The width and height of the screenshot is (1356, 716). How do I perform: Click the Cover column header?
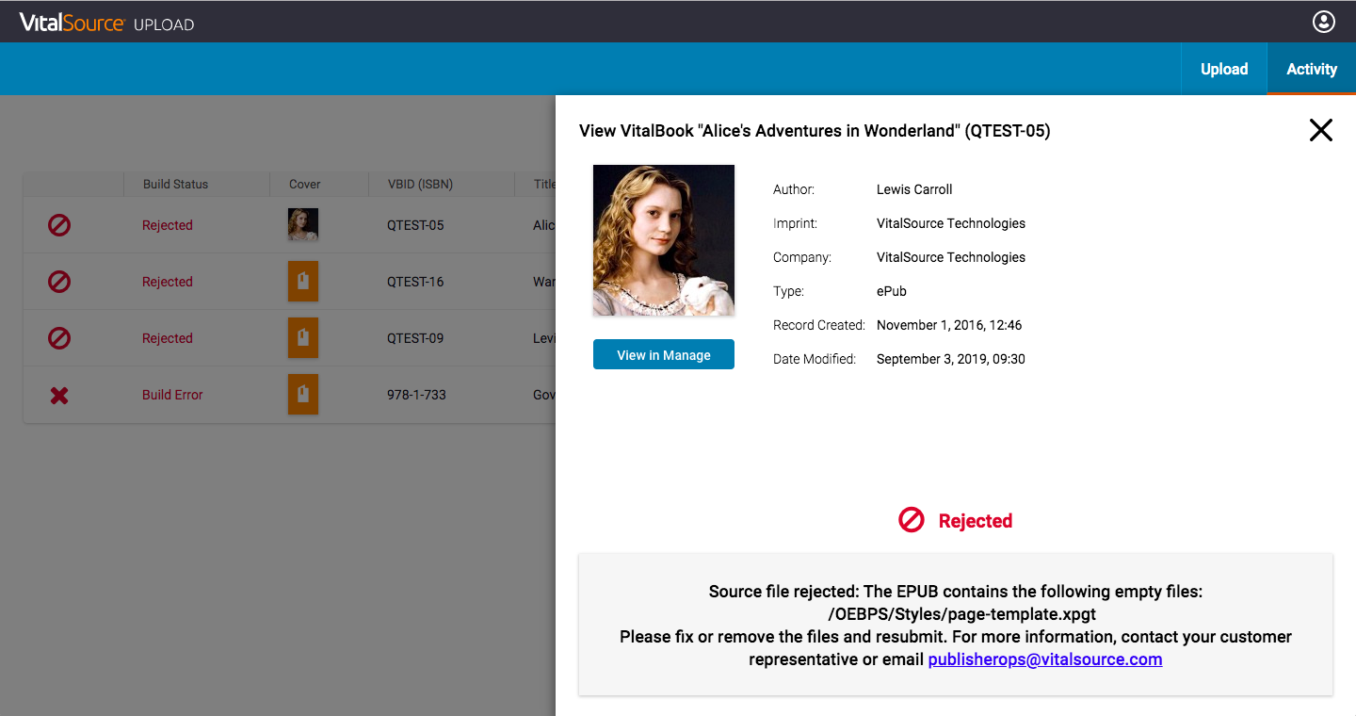click(x=305, y=184)
